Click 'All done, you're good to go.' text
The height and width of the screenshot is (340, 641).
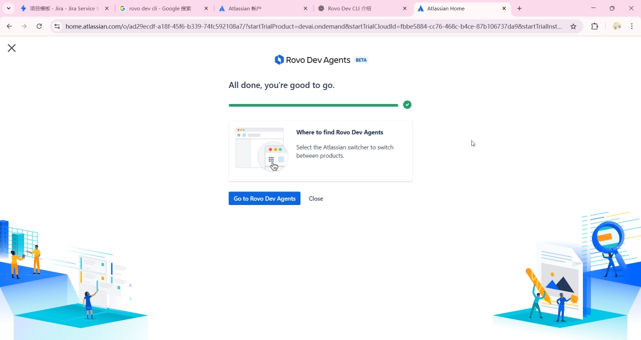281,85
